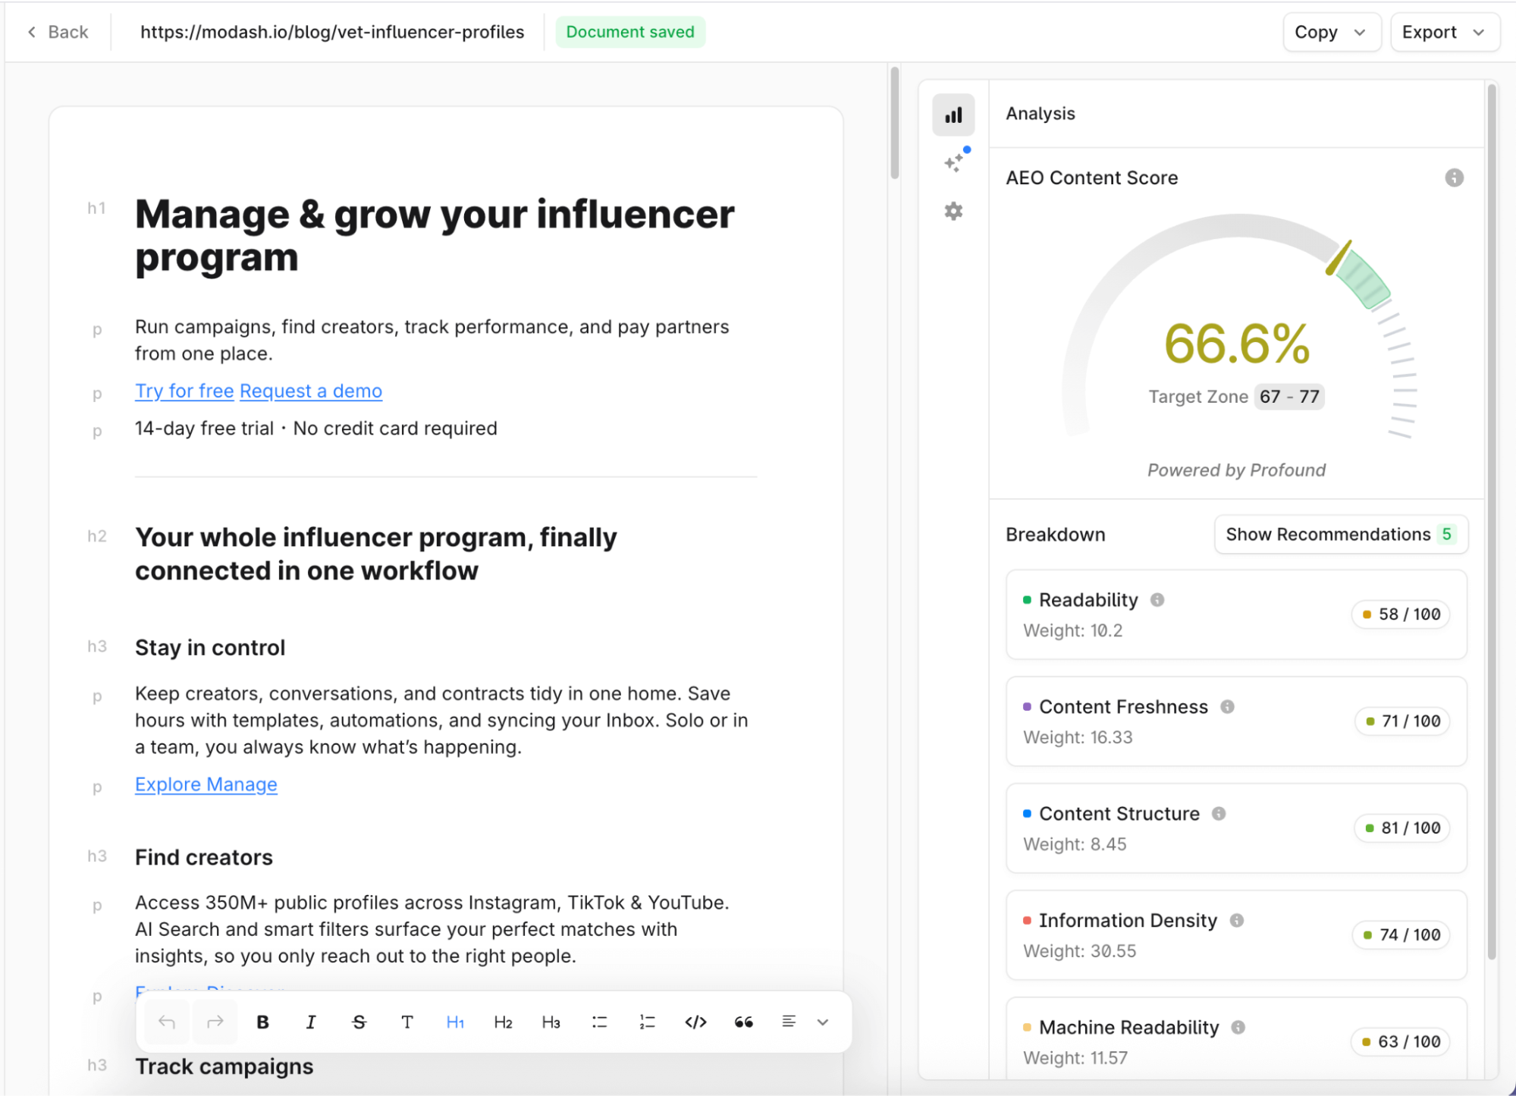Switch to the Analysis bar chart tab
The width and height of the screenshot is (1516, 1096).
point(953,115)
